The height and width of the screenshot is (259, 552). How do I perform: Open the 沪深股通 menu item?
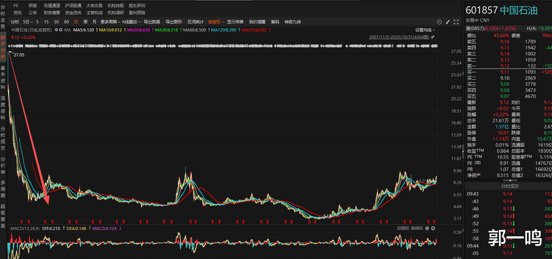pyautogui.click(x=73, y=6)
